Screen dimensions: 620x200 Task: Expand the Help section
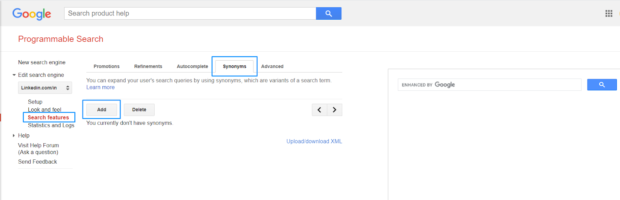click(14, 136)
